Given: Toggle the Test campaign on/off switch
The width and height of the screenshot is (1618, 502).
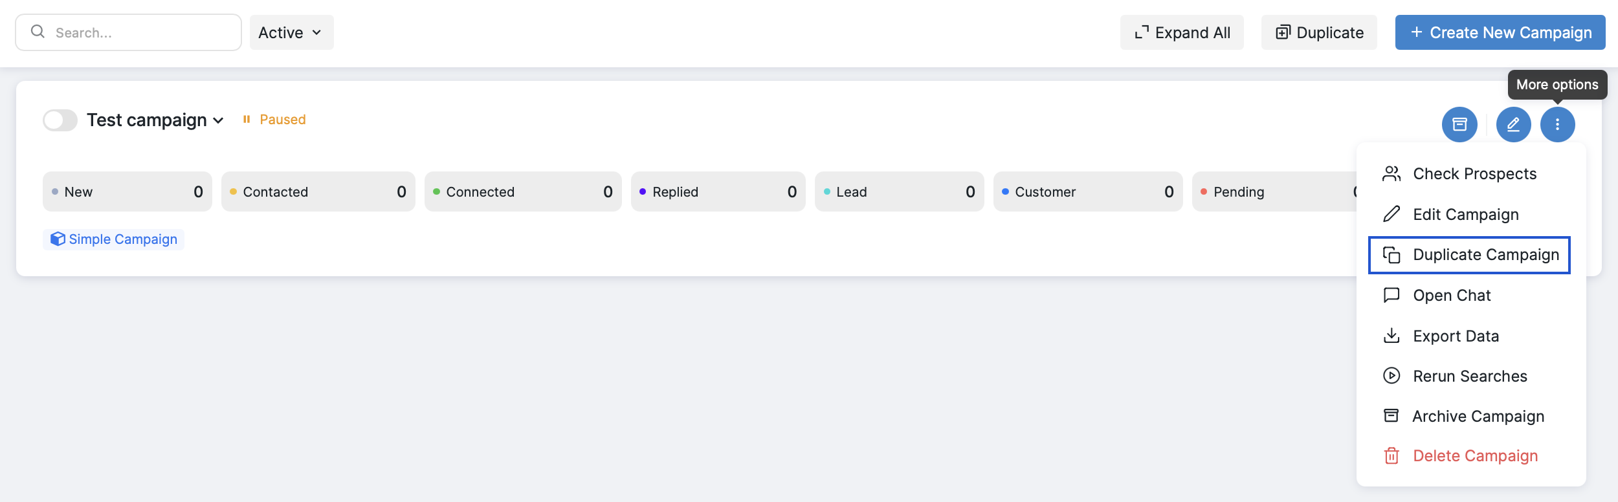Looking at the screenshot, I should coord(60,120).
